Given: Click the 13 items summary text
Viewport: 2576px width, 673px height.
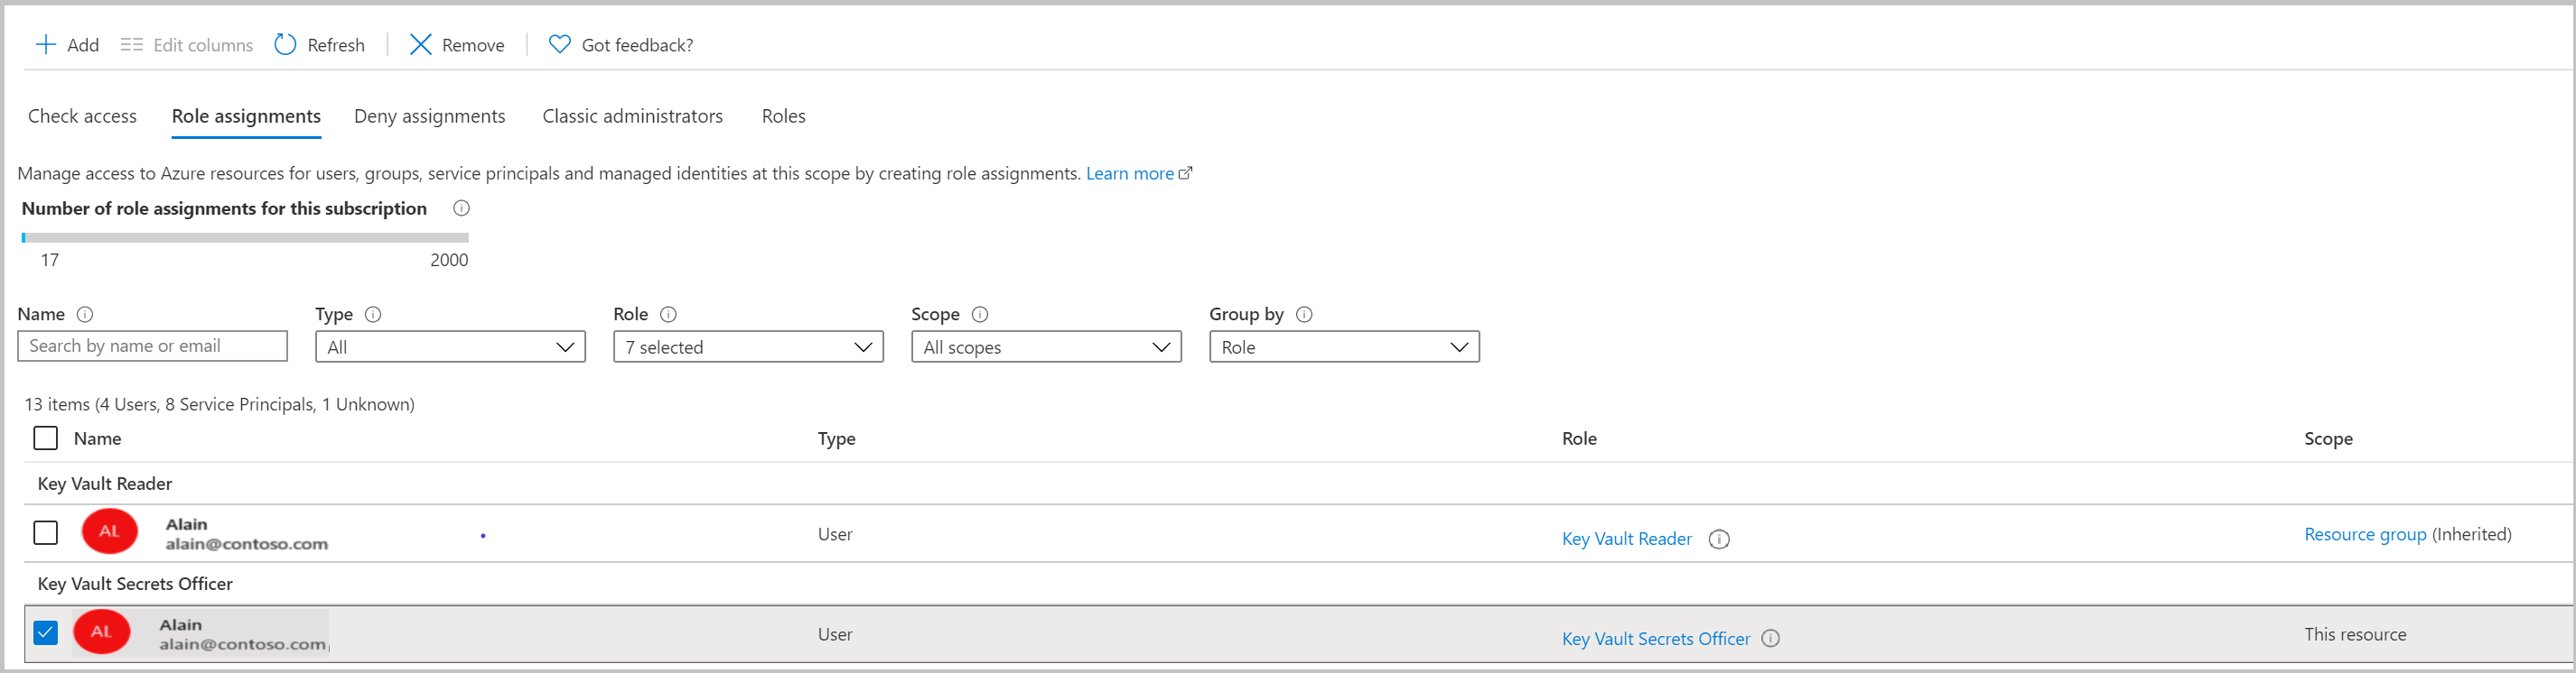Looking at the screenshot, I should coord(219,404).
